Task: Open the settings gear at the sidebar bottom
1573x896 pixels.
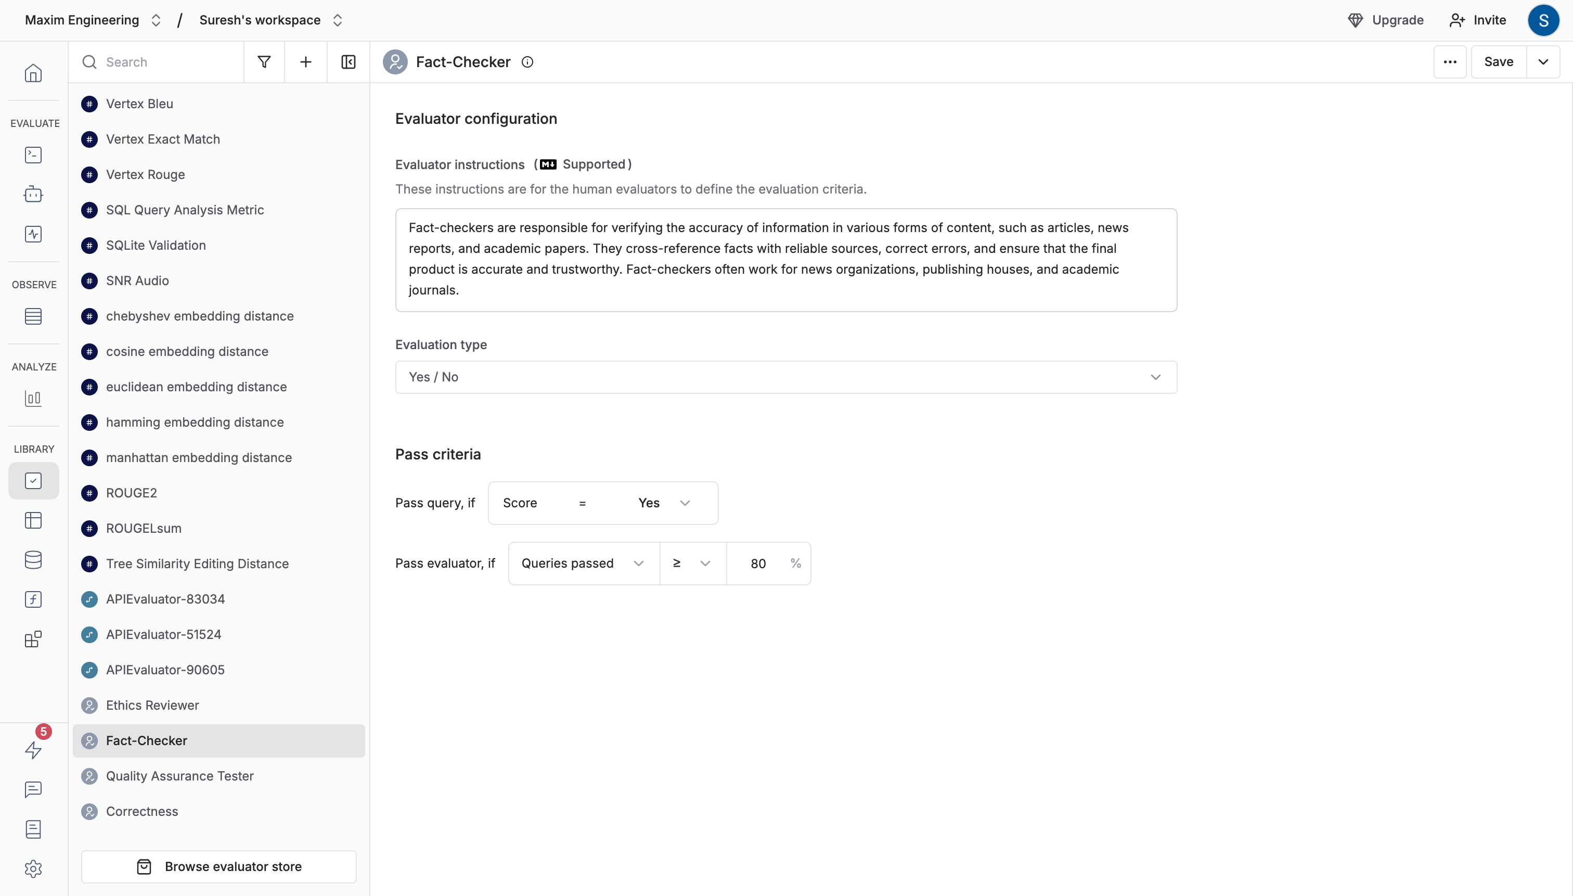Action: 33,869
